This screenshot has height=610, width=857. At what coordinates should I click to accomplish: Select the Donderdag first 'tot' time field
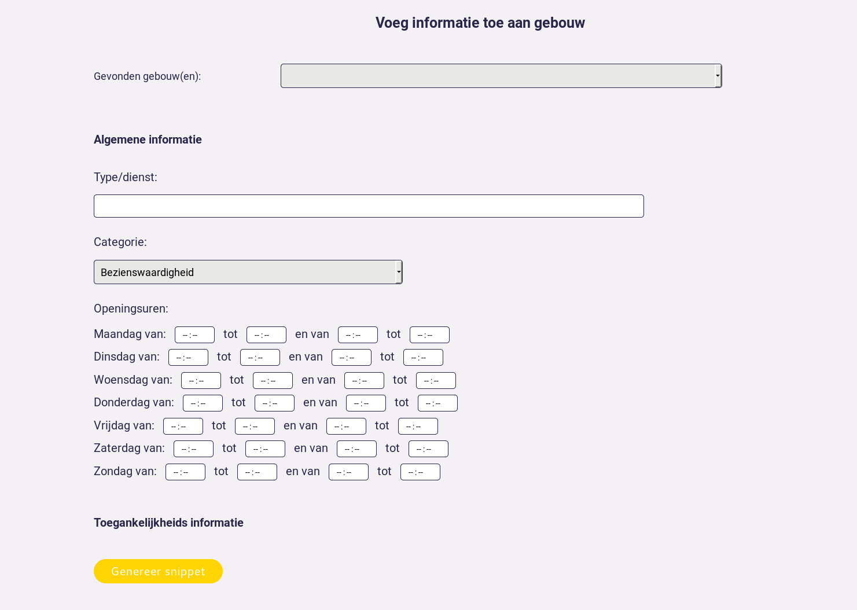click(274, 403)
